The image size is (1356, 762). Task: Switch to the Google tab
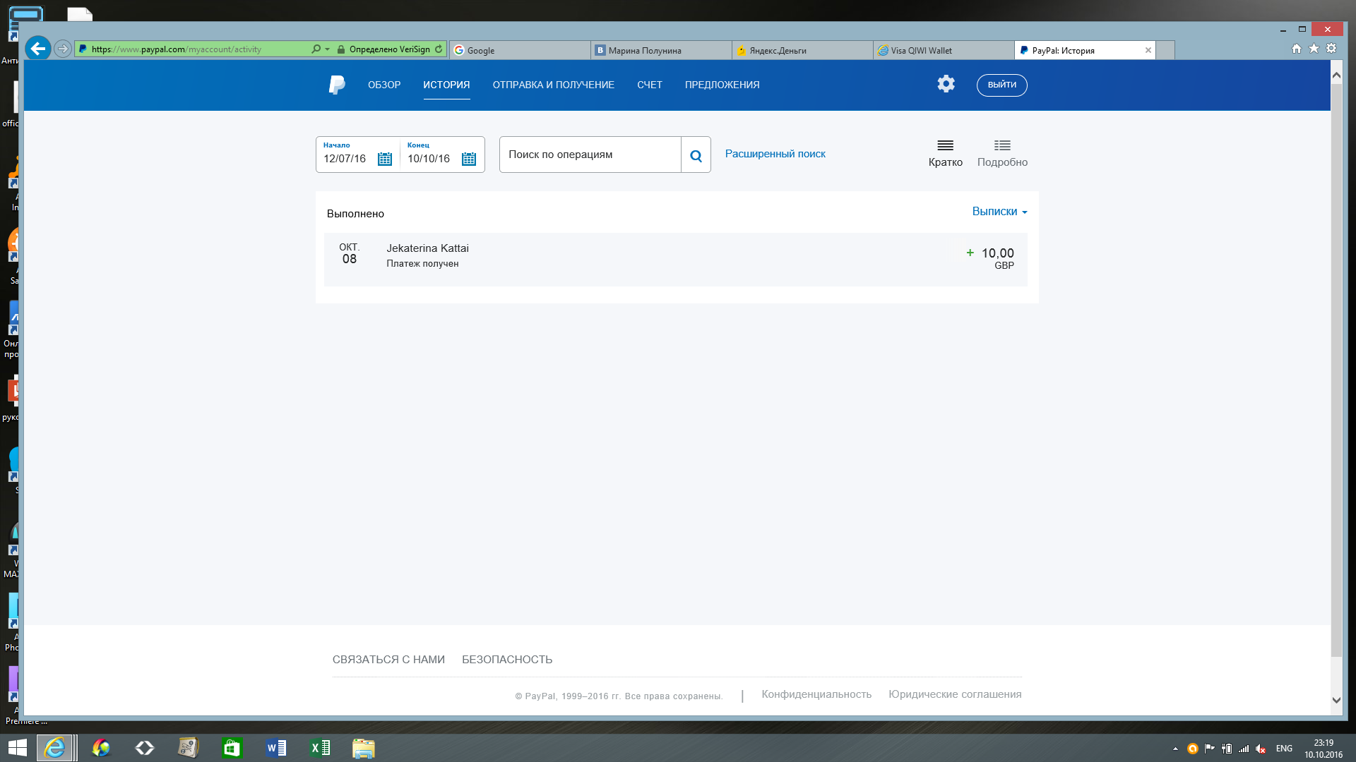coord(520,50)
